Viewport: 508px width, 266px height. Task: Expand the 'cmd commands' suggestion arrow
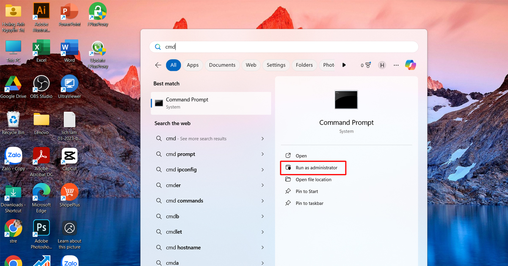coord(262,201)
